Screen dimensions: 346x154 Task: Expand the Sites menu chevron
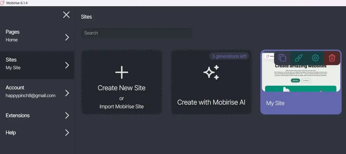(67, 65)
